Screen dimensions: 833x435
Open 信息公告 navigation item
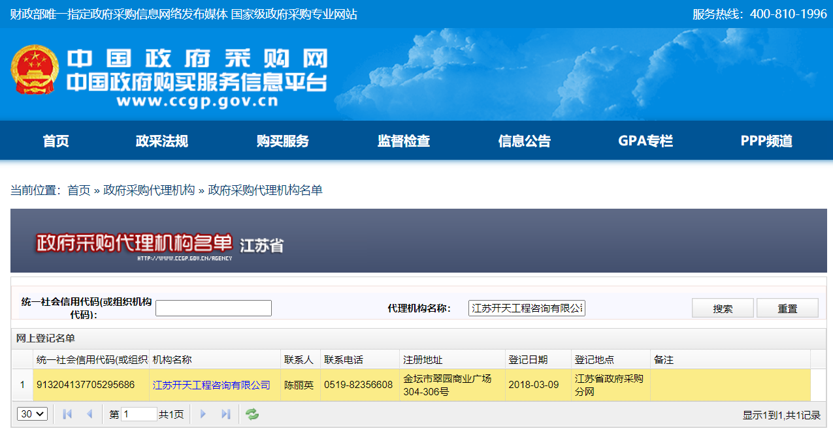coord(525,141)
